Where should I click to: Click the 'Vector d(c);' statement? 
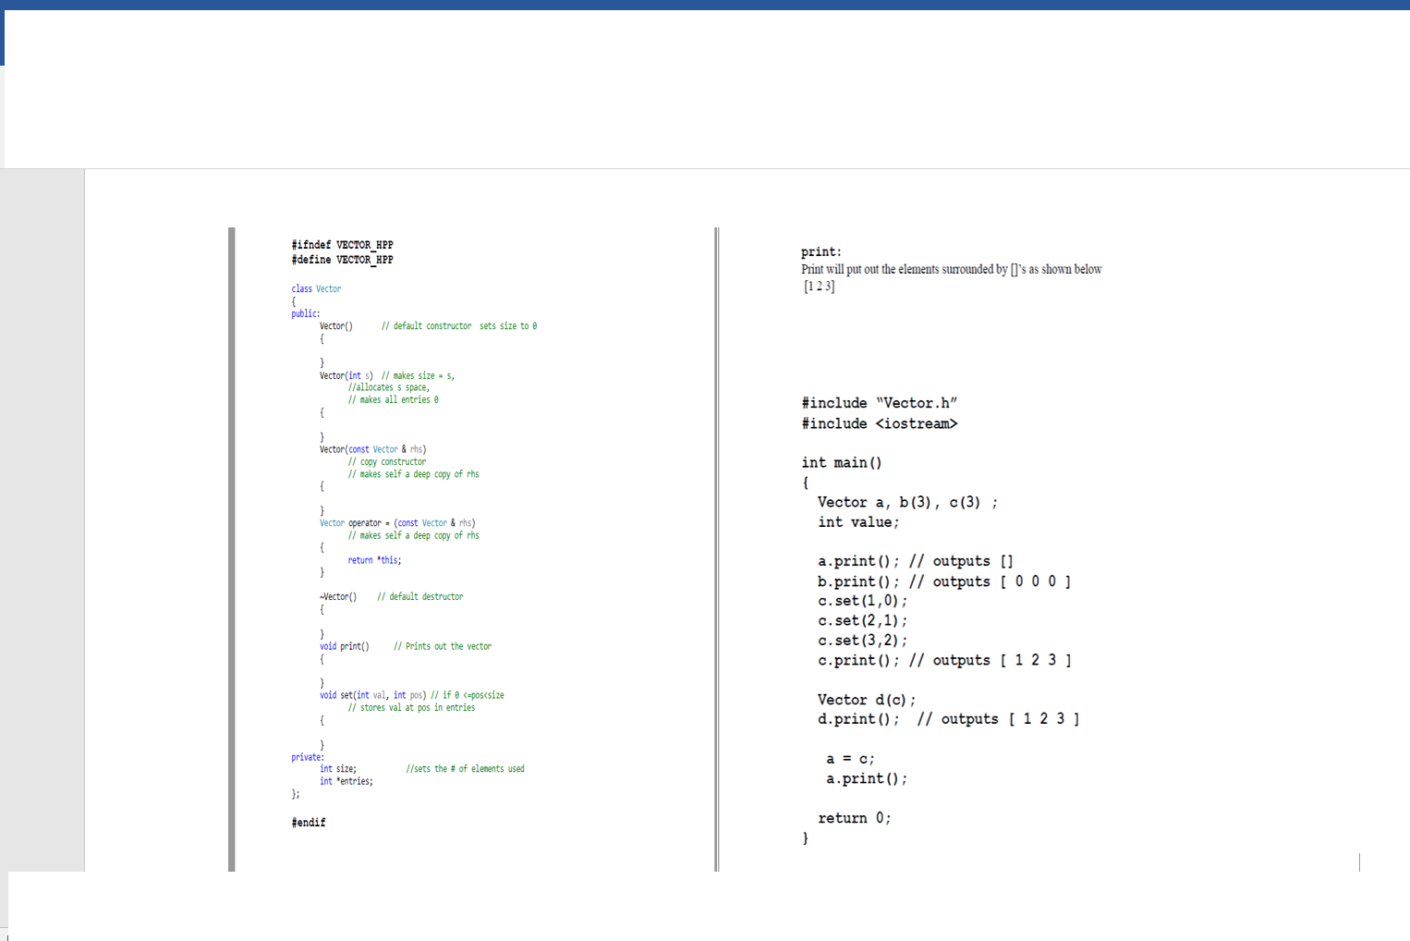[867, 700]
